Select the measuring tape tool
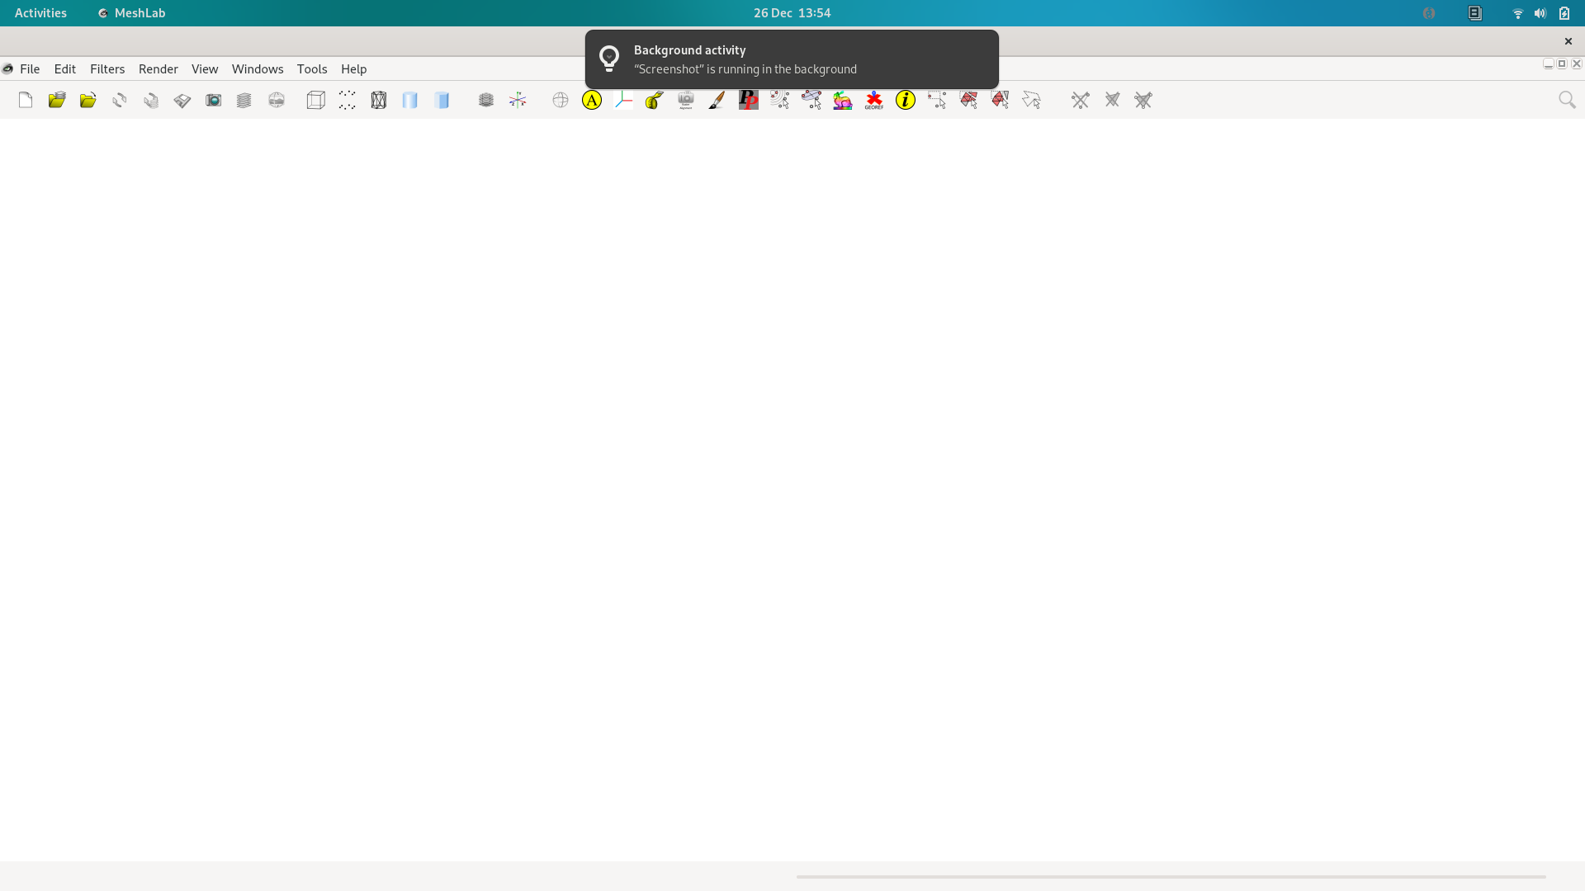The image size is (1585, 891). 653,100
